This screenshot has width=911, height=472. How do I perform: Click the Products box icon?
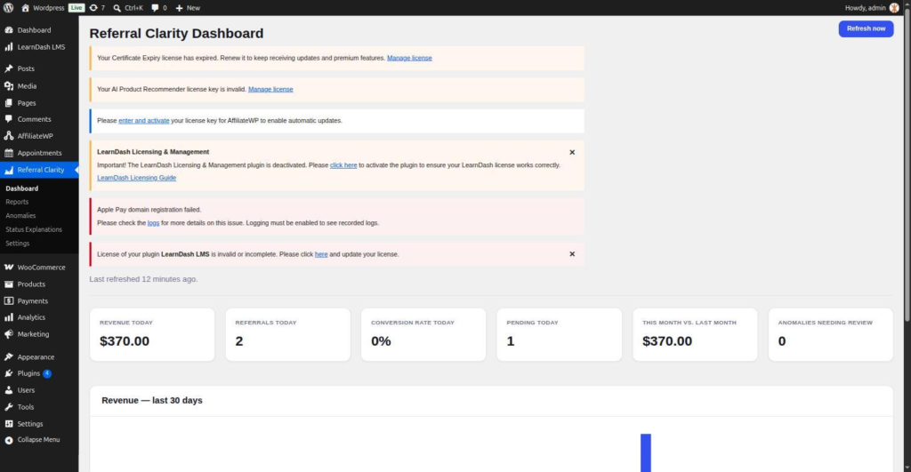coord(9,284)
